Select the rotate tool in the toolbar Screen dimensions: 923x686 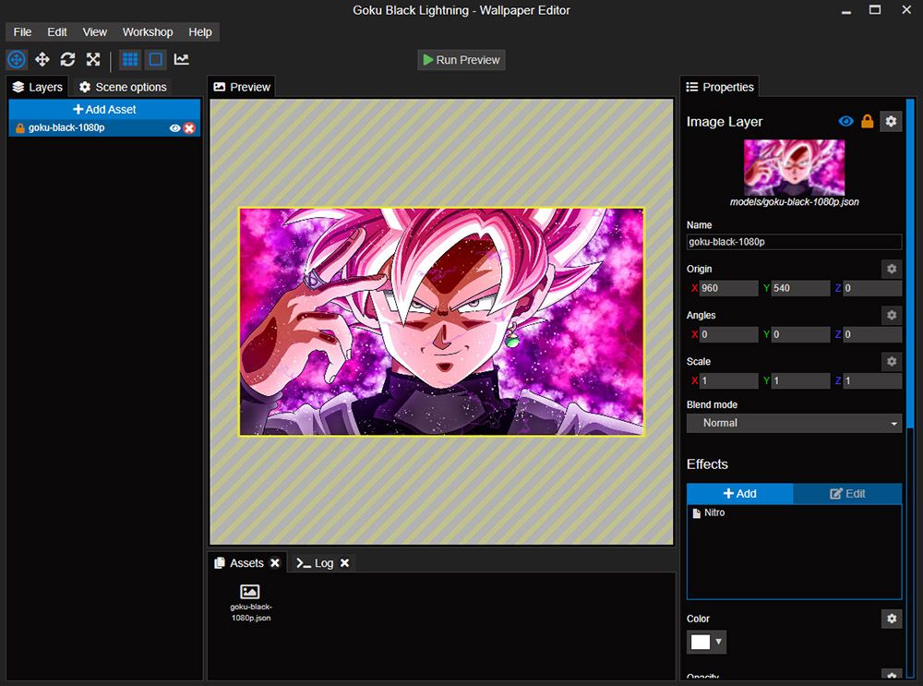click(x=67, y=59)
